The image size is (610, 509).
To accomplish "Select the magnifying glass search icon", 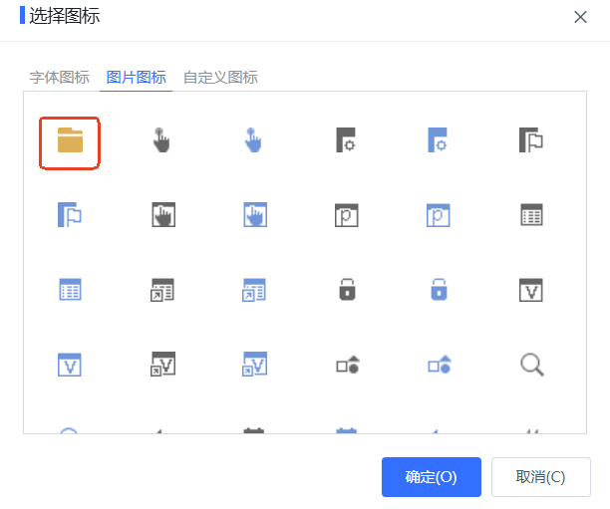I will point(532,365).
